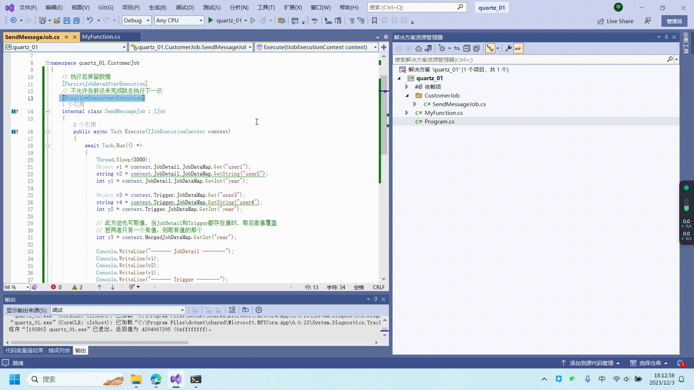The image size is (694, 390).
Task: Click the Show All Files icon
Action: pos(476,48)
